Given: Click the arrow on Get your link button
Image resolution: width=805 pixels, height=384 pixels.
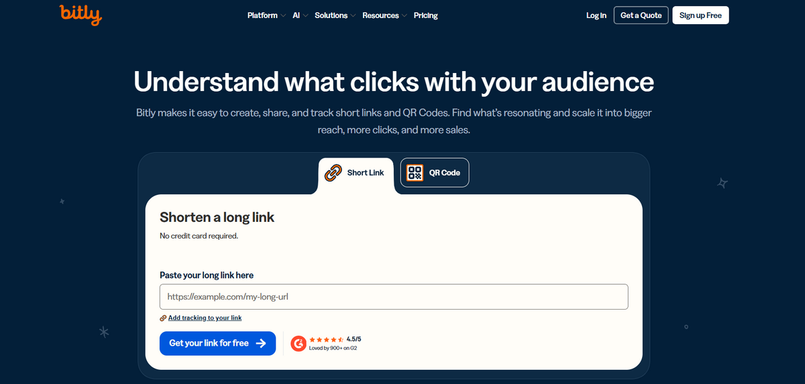Looking at the screenshot, I should click(261, 343).
